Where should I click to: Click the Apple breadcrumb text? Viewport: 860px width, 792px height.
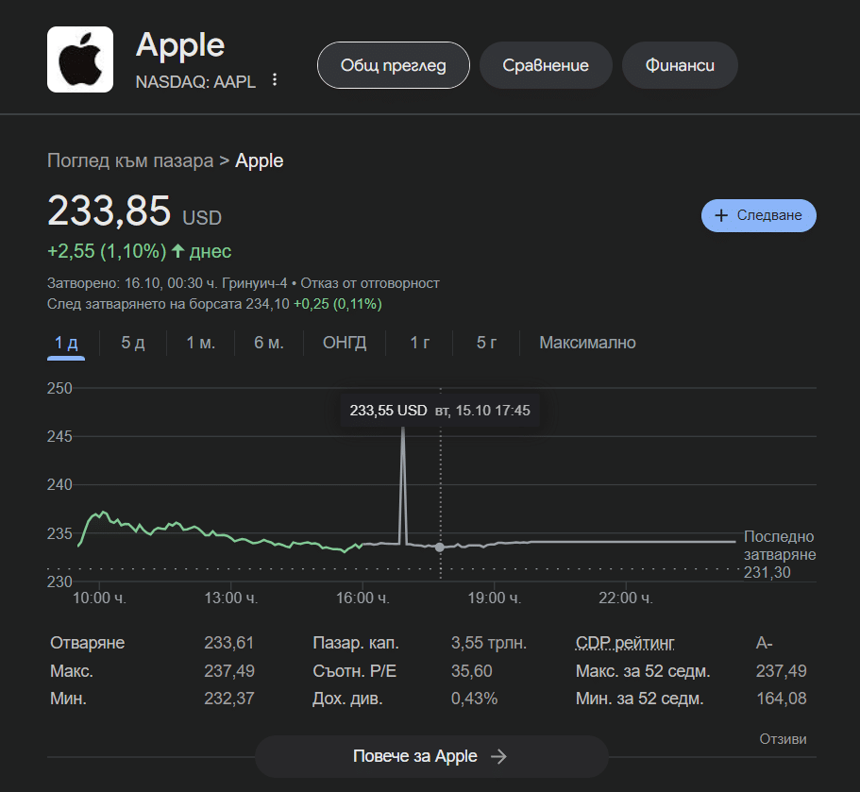[260, 160]
